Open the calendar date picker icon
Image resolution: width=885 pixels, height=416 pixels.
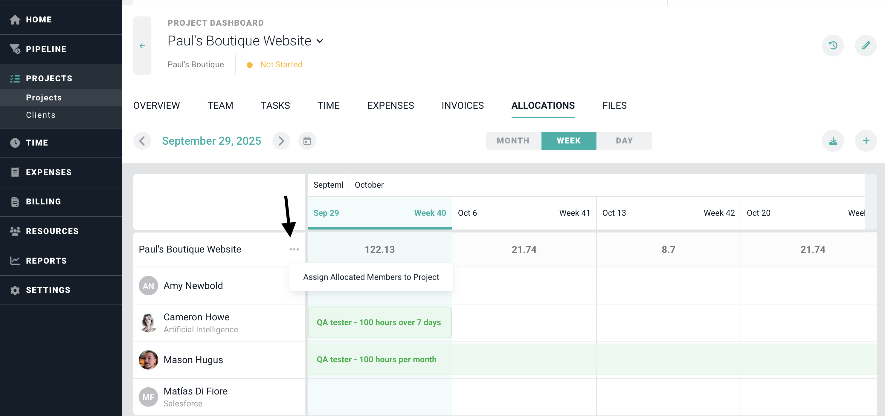pos(307,141)
